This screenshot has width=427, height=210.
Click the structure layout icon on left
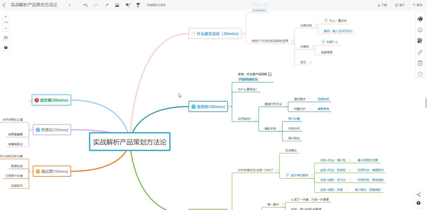6,37
